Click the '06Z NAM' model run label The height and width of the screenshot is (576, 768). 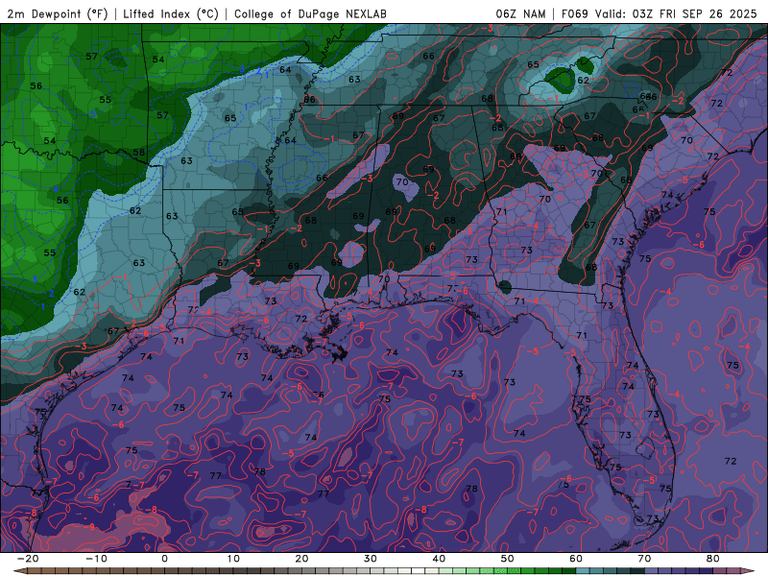(520, 13)
